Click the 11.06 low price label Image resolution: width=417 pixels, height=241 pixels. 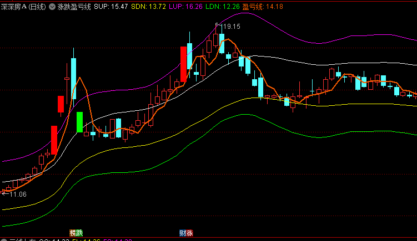point(18,194)
